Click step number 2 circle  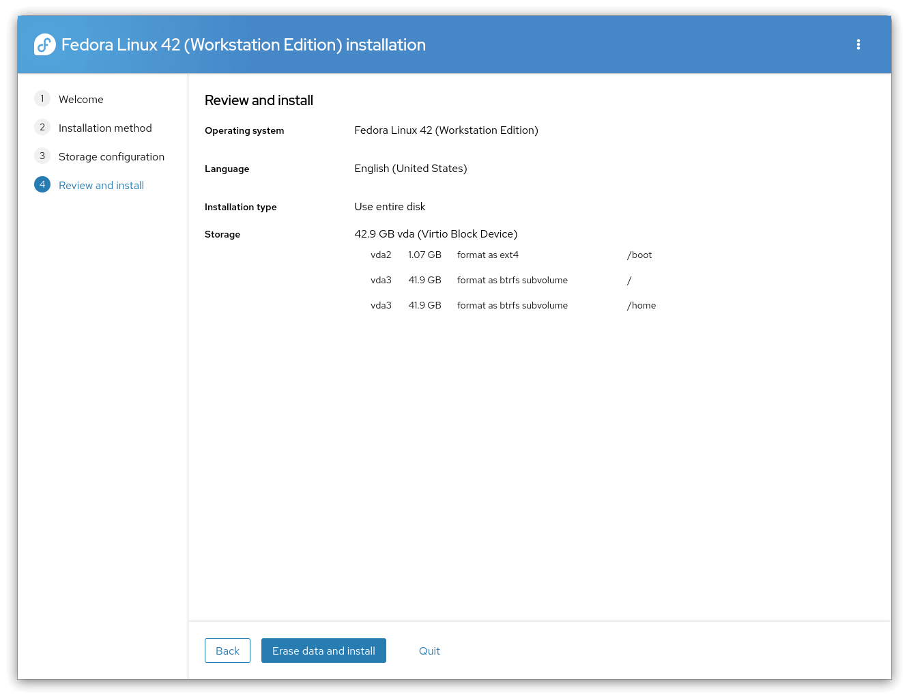pos(42,127)
